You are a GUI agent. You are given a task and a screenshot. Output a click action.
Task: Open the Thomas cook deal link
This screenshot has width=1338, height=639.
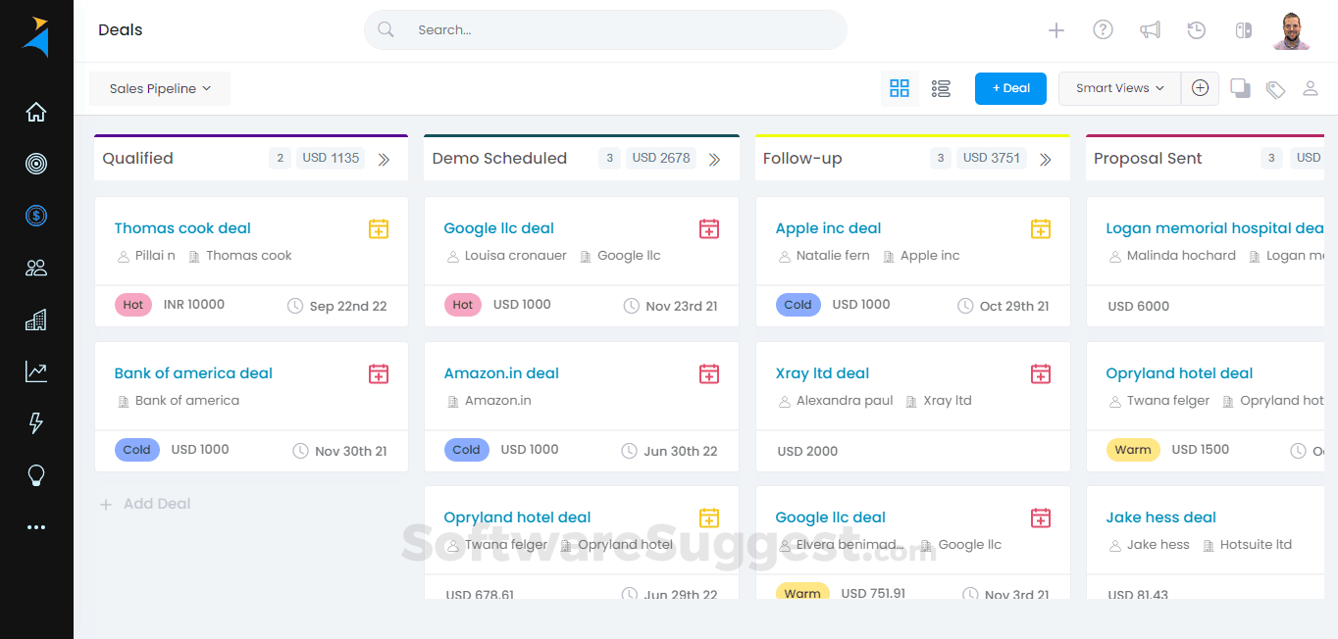coord(182,228)
